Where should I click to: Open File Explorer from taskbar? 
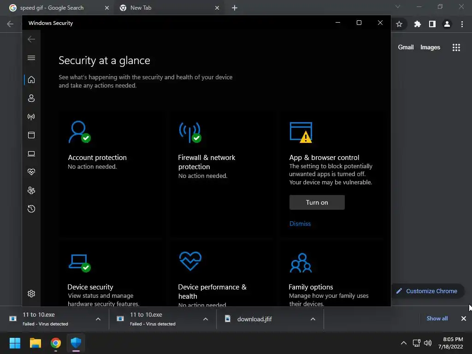coord(35,343)
